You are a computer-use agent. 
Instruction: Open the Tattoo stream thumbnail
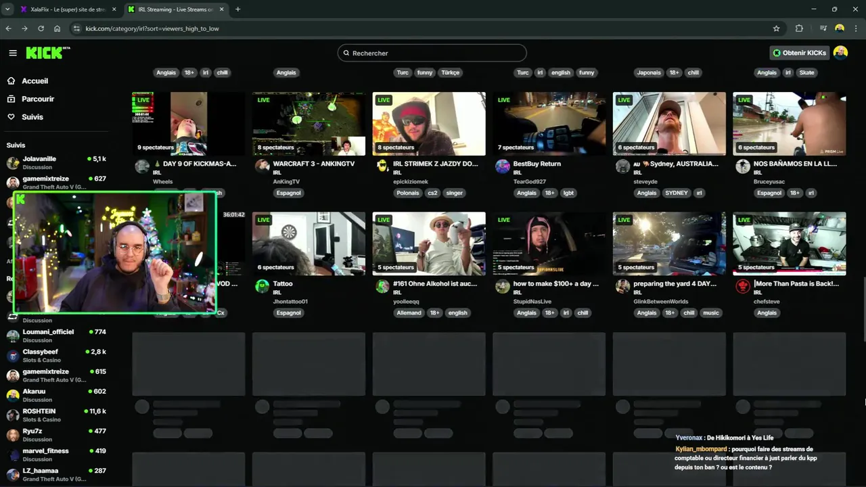[309, 243]
